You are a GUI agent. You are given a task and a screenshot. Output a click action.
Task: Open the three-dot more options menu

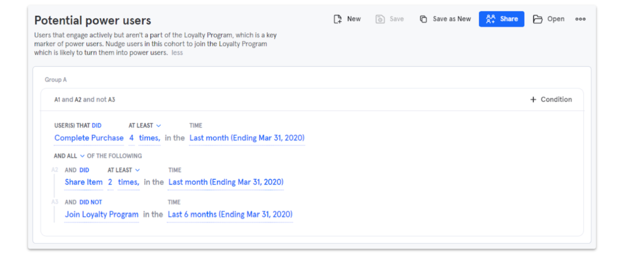tap(580, 19)
